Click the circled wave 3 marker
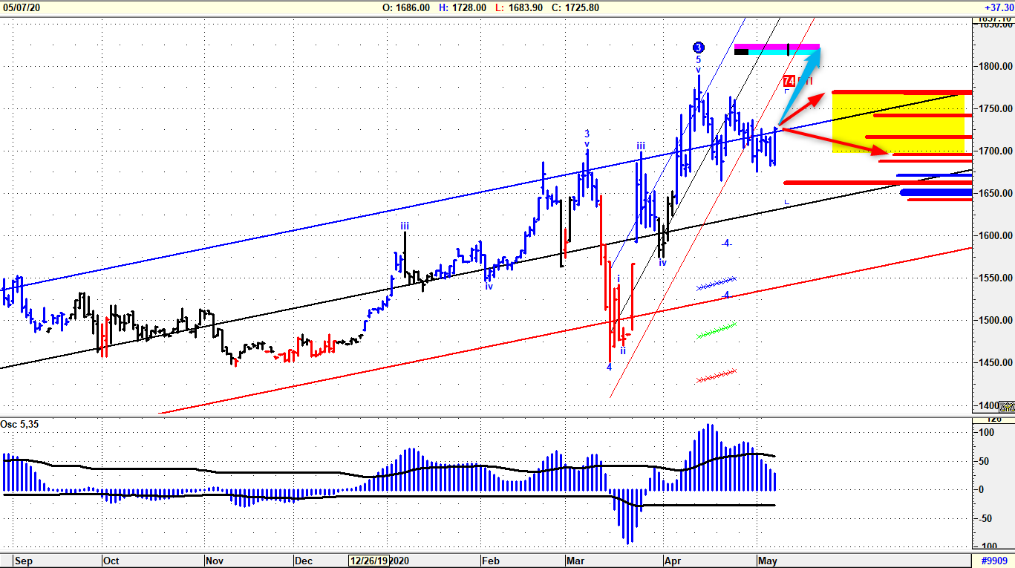The width and height of the screenshot is (1015, 568). point(698,48)
